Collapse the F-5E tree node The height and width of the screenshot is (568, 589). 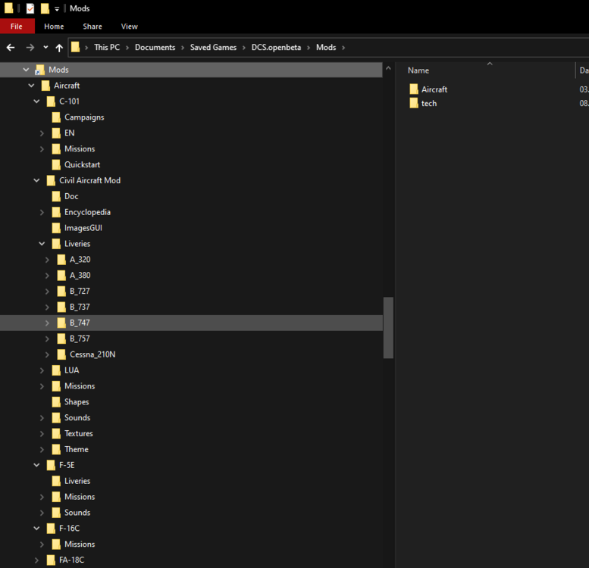coord(36,465)
